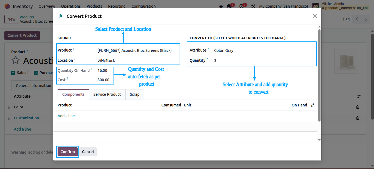Image resolution: width=374 pixels, height=169 pixels.
Task: Open the Overview menu
Action: tap(47, 6)
